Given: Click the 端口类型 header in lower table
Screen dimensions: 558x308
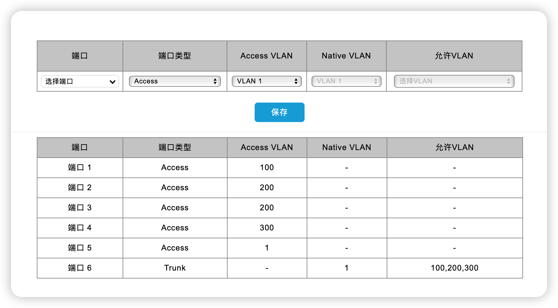Looking at the screenshot, I should [175, 148].
